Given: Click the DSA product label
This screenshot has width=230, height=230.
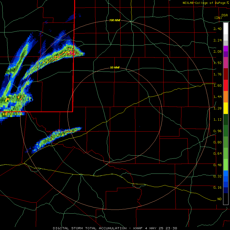Looking at the screenshot, I should [x=225, y=15].
